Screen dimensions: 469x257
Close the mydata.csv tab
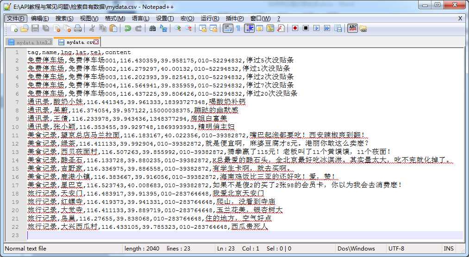[x=96, y=42]
